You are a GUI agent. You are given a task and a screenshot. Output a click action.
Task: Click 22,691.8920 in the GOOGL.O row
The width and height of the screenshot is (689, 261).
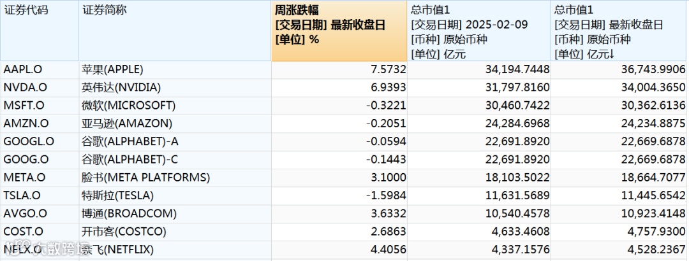pyautogui.click(x=479, y=142)
